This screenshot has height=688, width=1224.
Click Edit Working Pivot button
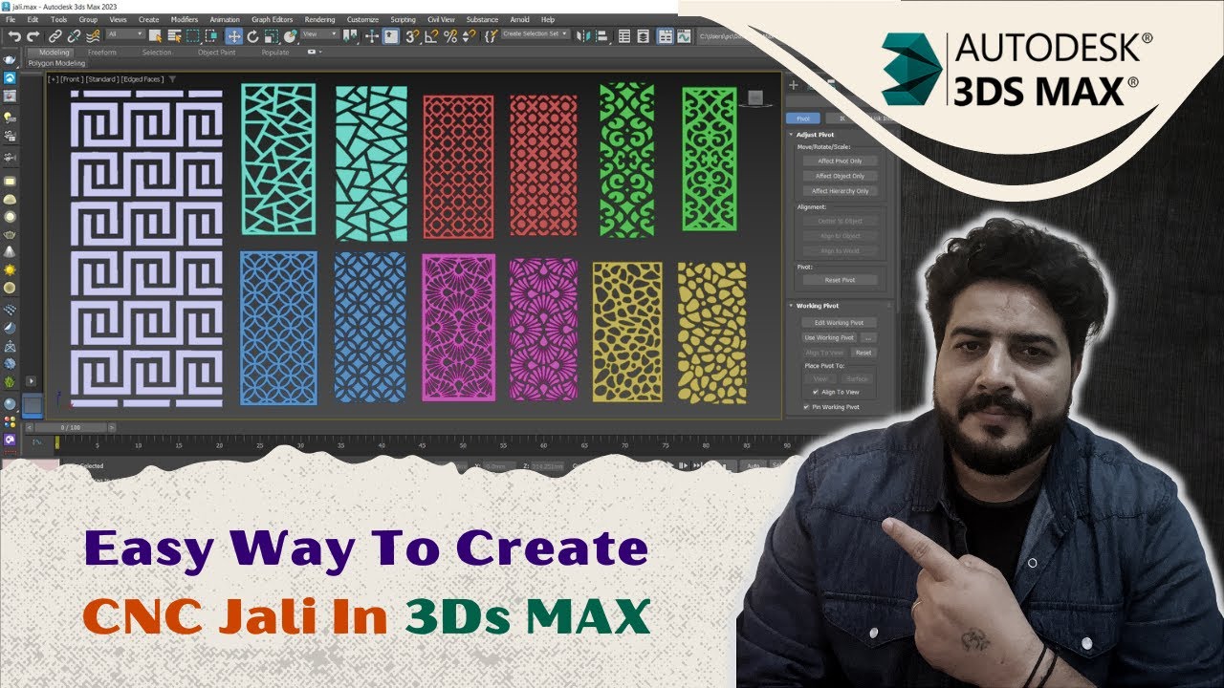coord(839,323)
